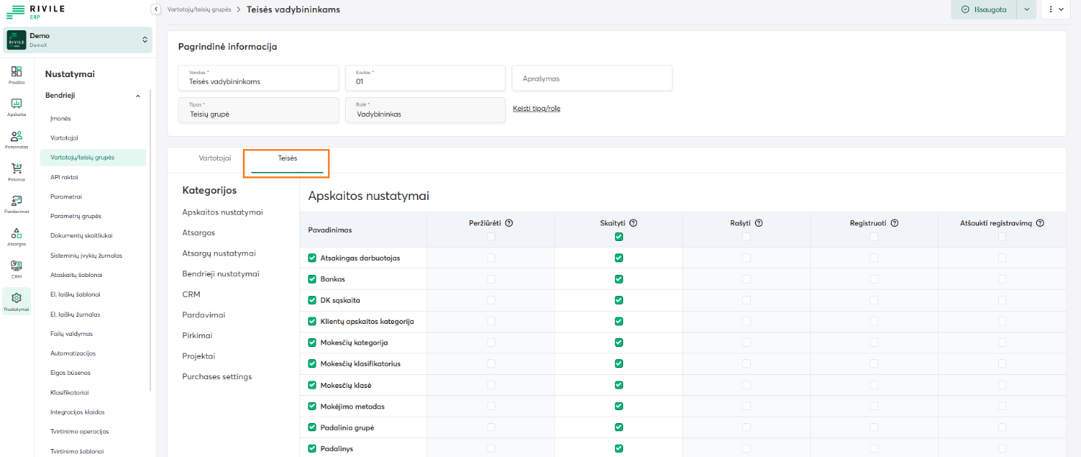Uncheck the Atsakingas darbuotojas row checkbox
The width and height of the screenshot is (1081, 457).
click(x=312, y=258)
